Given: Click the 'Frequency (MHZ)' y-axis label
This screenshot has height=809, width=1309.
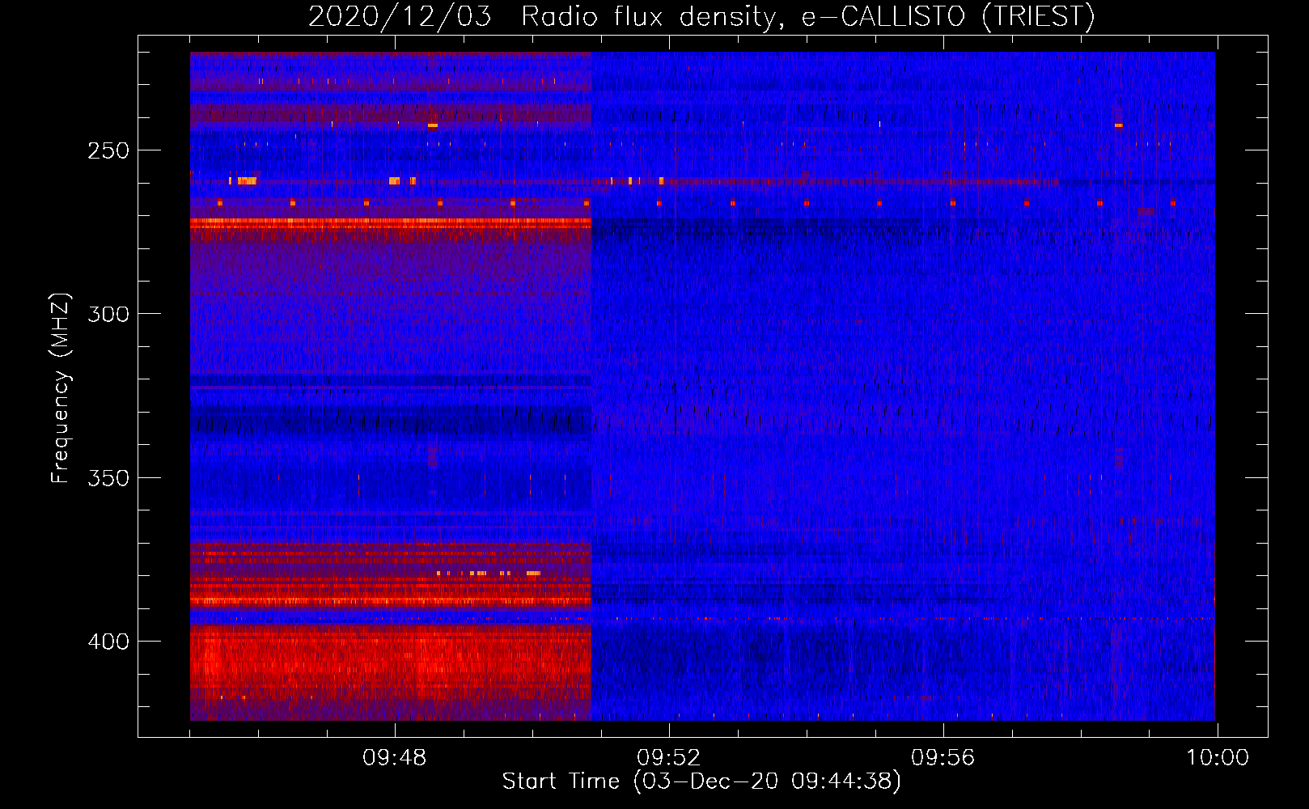Looking at the screenshot, I should (x=61, y=388).
